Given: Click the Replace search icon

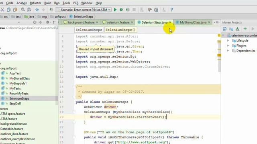Looking at the screenshot, I should click(29, 10).
